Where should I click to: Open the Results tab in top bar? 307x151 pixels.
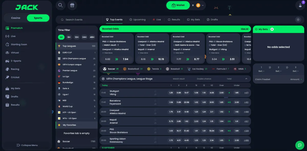(x=174, y=20)
